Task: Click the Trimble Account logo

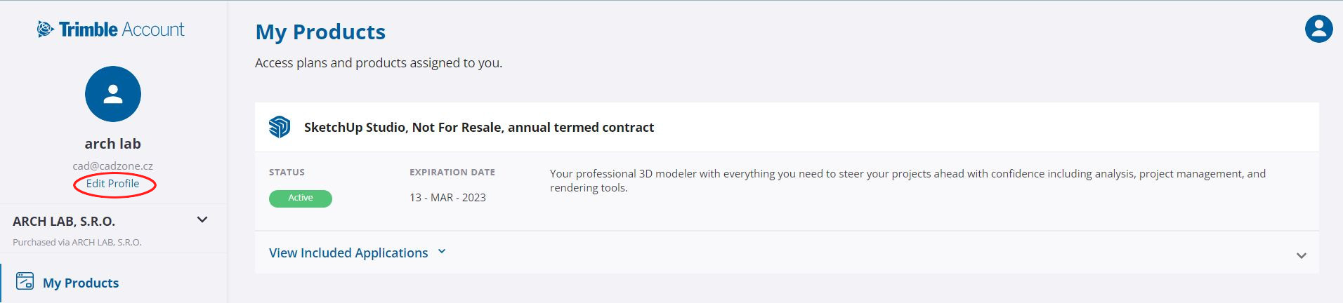Action: click(x=111, y=29)
